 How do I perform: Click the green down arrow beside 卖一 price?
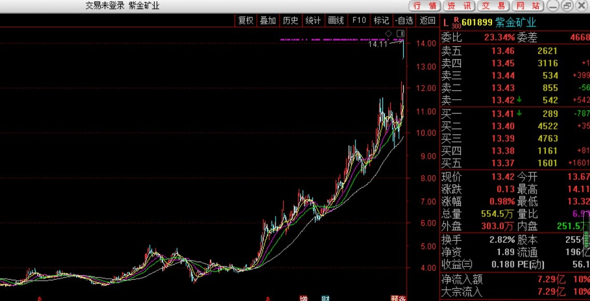[519, 100]
